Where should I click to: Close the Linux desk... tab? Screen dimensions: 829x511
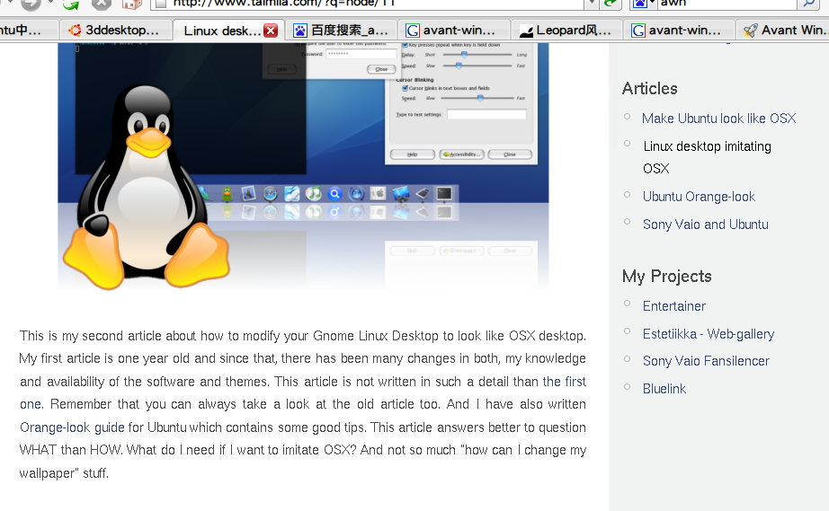[x=271, y=31]
